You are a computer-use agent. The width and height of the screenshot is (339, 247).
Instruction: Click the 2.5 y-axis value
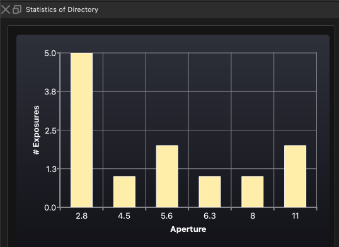(50, 130)
